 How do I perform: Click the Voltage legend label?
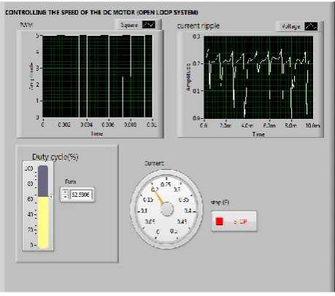pyautogui.click(x=290, y=26)
